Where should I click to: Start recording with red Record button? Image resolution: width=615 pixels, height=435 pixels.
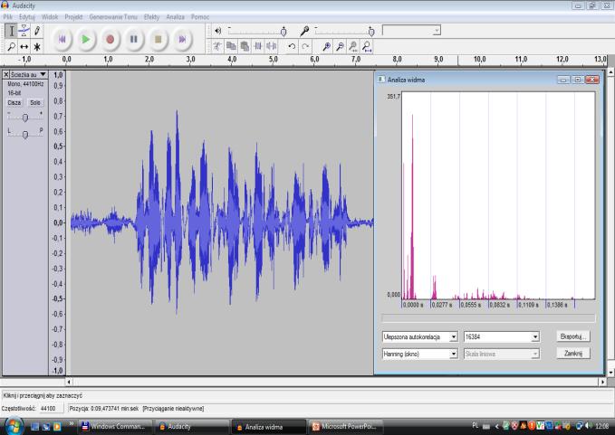pos(111,39)
